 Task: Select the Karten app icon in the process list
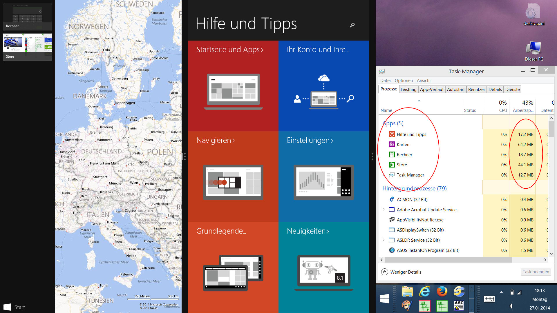[392, 144]
